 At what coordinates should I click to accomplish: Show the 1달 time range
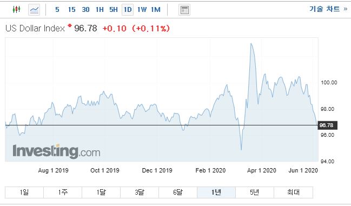[x=101, y=192]
